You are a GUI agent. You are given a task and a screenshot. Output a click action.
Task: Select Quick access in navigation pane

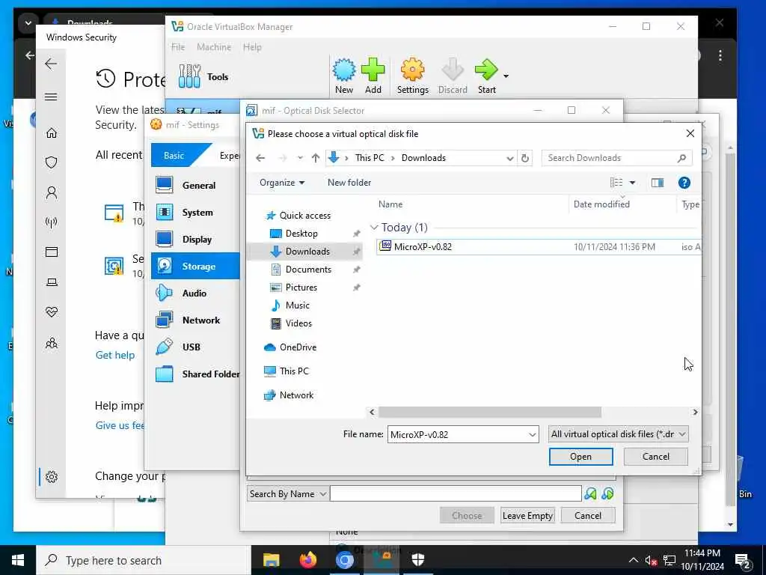coord(305,216)
